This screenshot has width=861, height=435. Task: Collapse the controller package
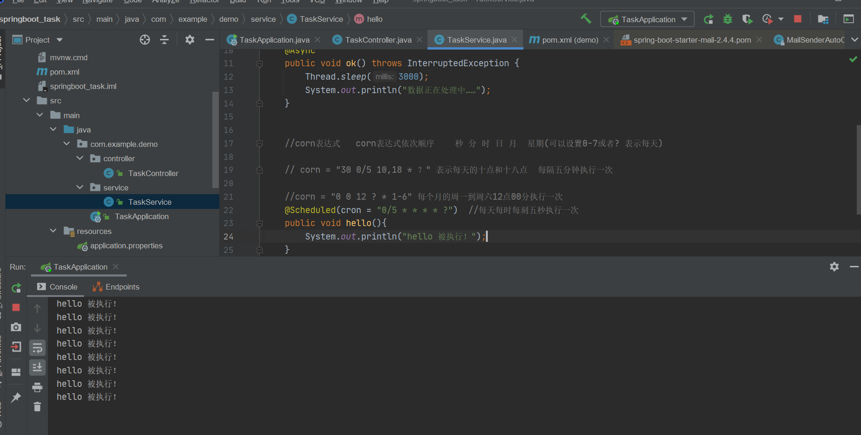[x=80, y=158]
